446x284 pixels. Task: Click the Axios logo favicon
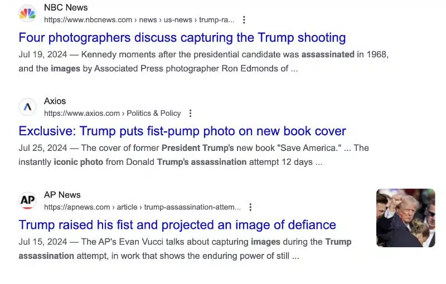(27, 107)
